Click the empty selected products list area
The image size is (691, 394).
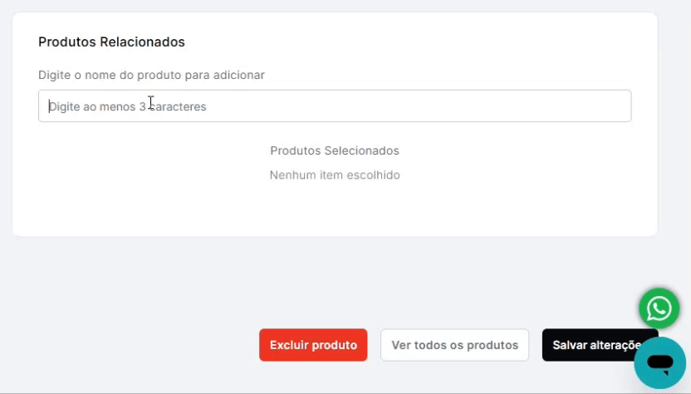335,199
